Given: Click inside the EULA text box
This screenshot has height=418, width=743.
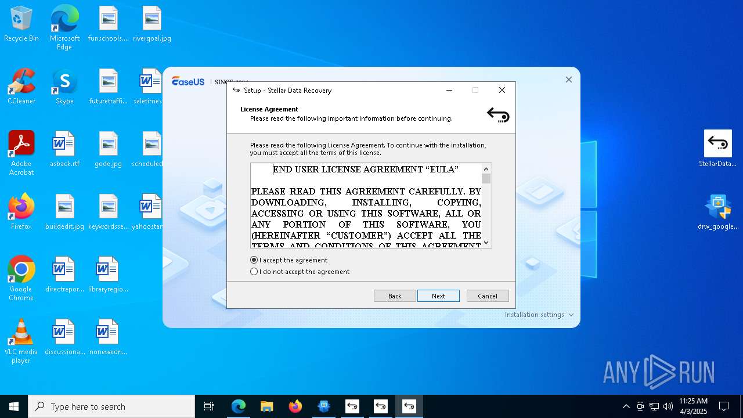Looking at the screenshot, I should [x=366, y=206].
